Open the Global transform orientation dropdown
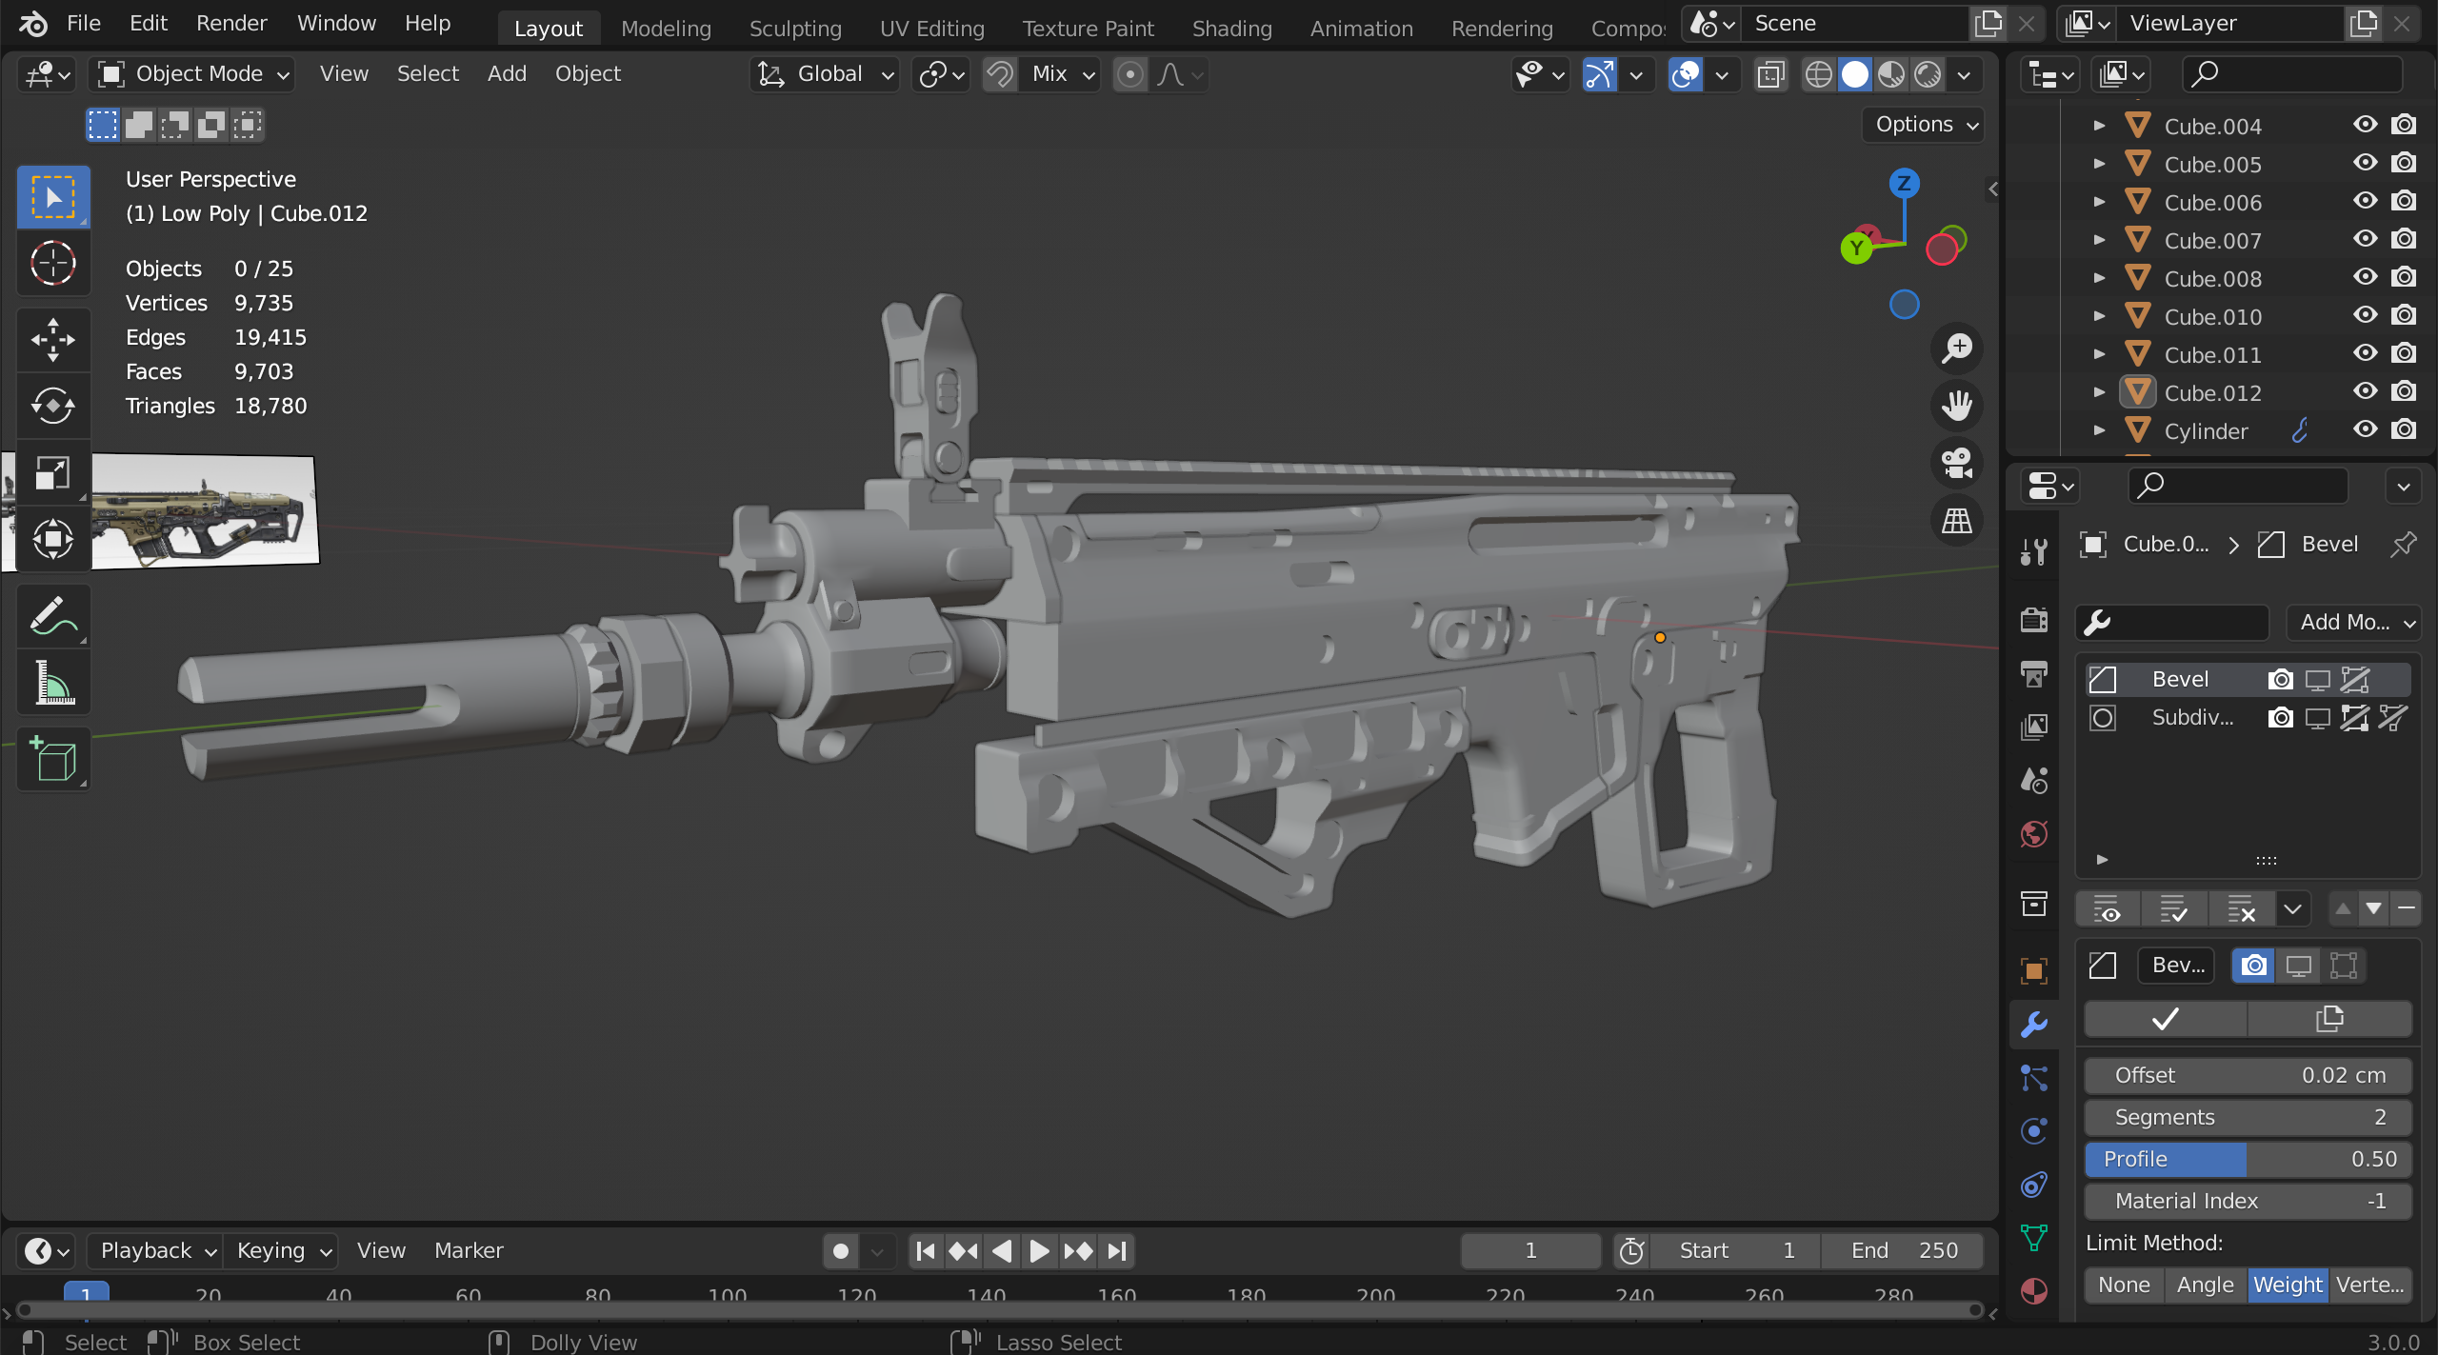 pos(825,74)
